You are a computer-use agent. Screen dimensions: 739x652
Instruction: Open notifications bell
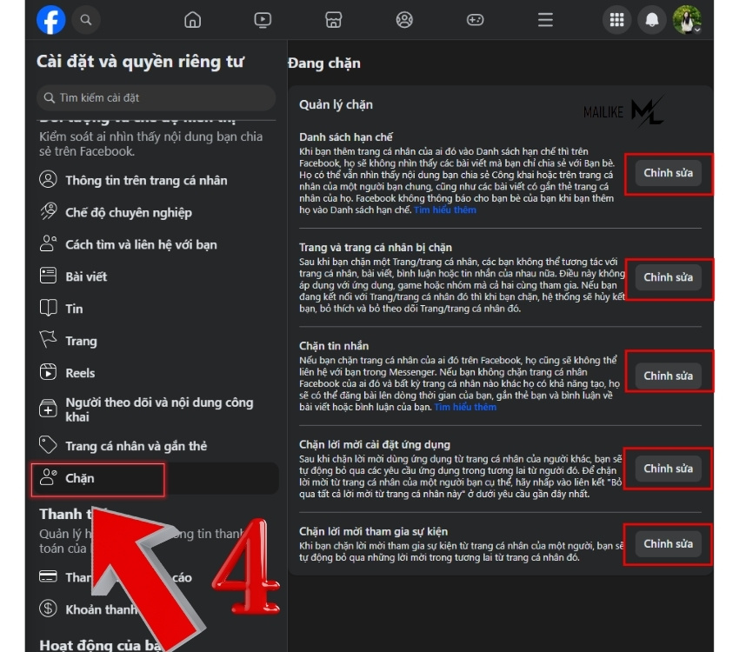[652, 20]
